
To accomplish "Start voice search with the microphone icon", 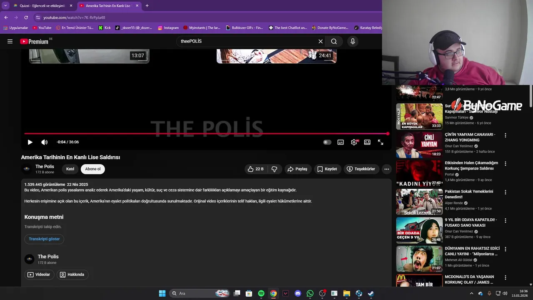I will (x=353, y=41).
